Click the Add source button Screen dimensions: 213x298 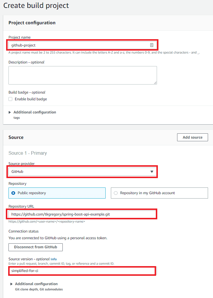pyautogui.click(x=192, y=137)
